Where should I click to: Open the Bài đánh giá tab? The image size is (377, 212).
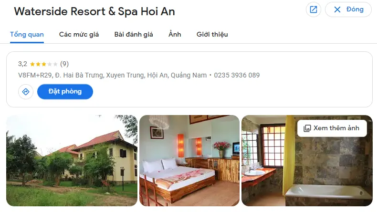[134, 35]
